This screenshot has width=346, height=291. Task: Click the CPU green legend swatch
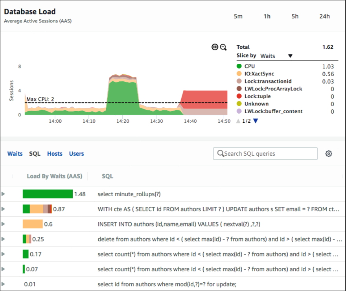239,66
